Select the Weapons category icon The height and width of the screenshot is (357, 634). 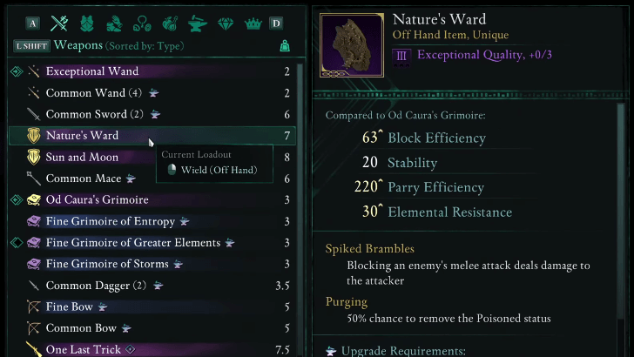click(59, 23)
